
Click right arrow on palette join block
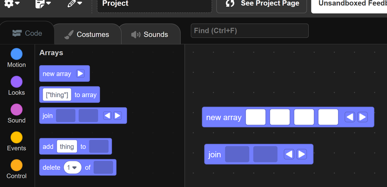(117, 116)
